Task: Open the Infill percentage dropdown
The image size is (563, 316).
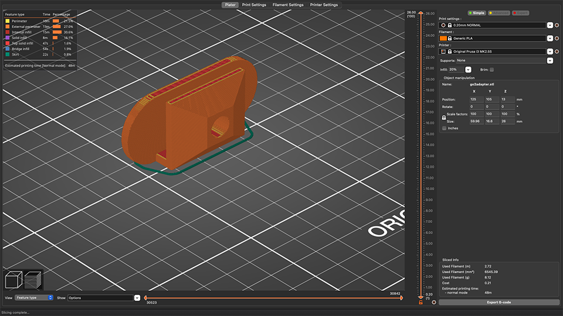Action: coord(468,70)
